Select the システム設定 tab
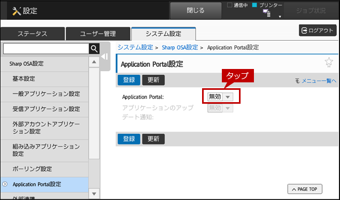 [x=164, y=34]
